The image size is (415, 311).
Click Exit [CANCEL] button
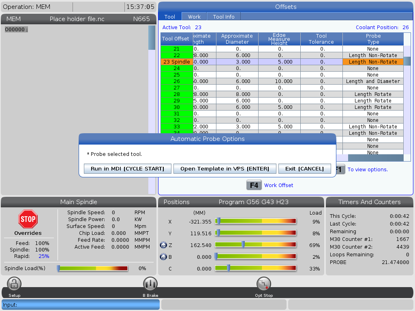[x=304, y=169]
